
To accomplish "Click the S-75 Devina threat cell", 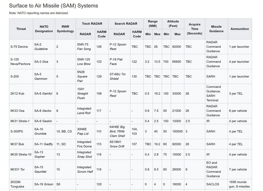I will (x=19, y=47).
